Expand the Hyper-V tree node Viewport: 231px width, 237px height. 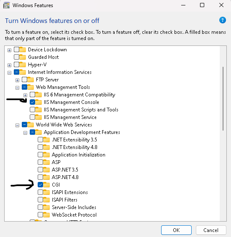(x=9, y=65)
